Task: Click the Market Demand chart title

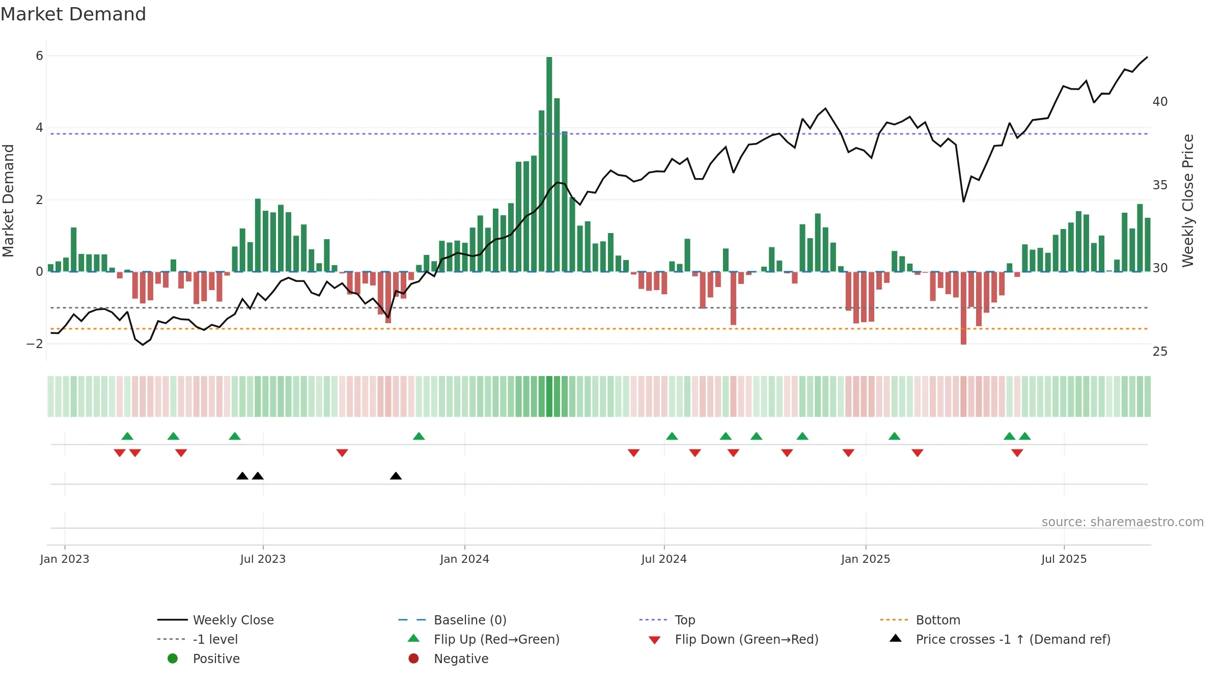Action: tap(73, 14)
